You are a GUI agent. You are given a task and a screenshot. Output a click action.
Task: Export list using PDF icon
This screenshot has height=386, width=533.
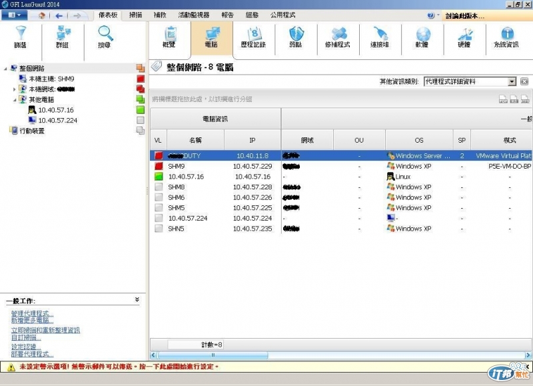[x=503, y=99]
